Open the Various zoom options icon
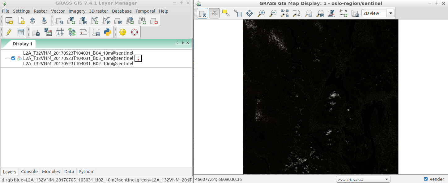The width and height of the screenshot is (448, 183). click(x=320, y=13)
